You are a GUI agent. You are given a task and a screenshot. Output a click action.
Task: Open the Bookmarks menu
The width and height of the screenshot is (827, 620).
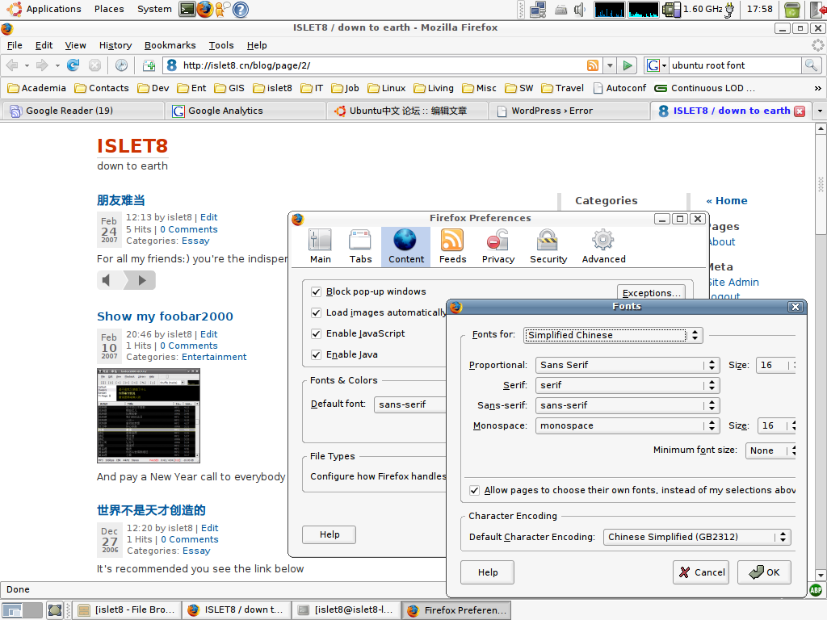point(170,45)
